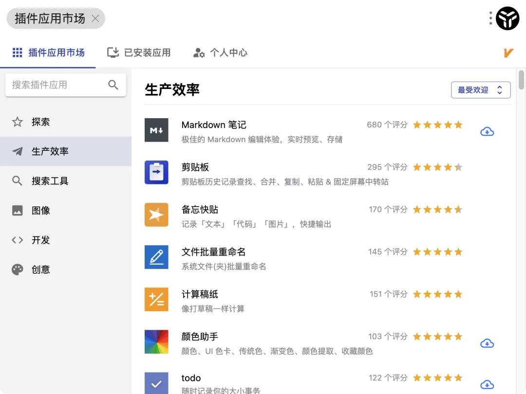Click the 151 个评分 rating count

(389, 294)
